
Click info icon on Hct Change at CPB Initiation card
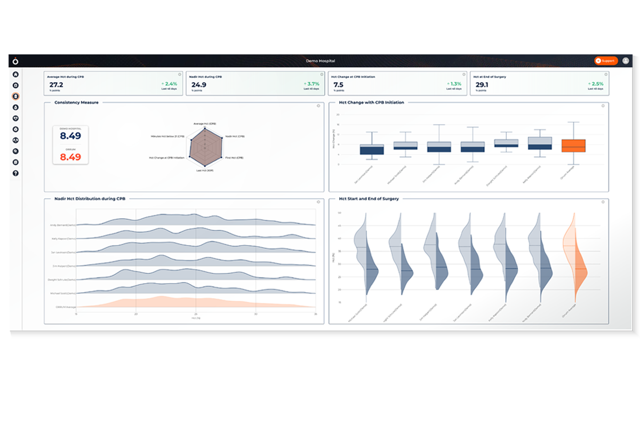click(x=463, y=75)
